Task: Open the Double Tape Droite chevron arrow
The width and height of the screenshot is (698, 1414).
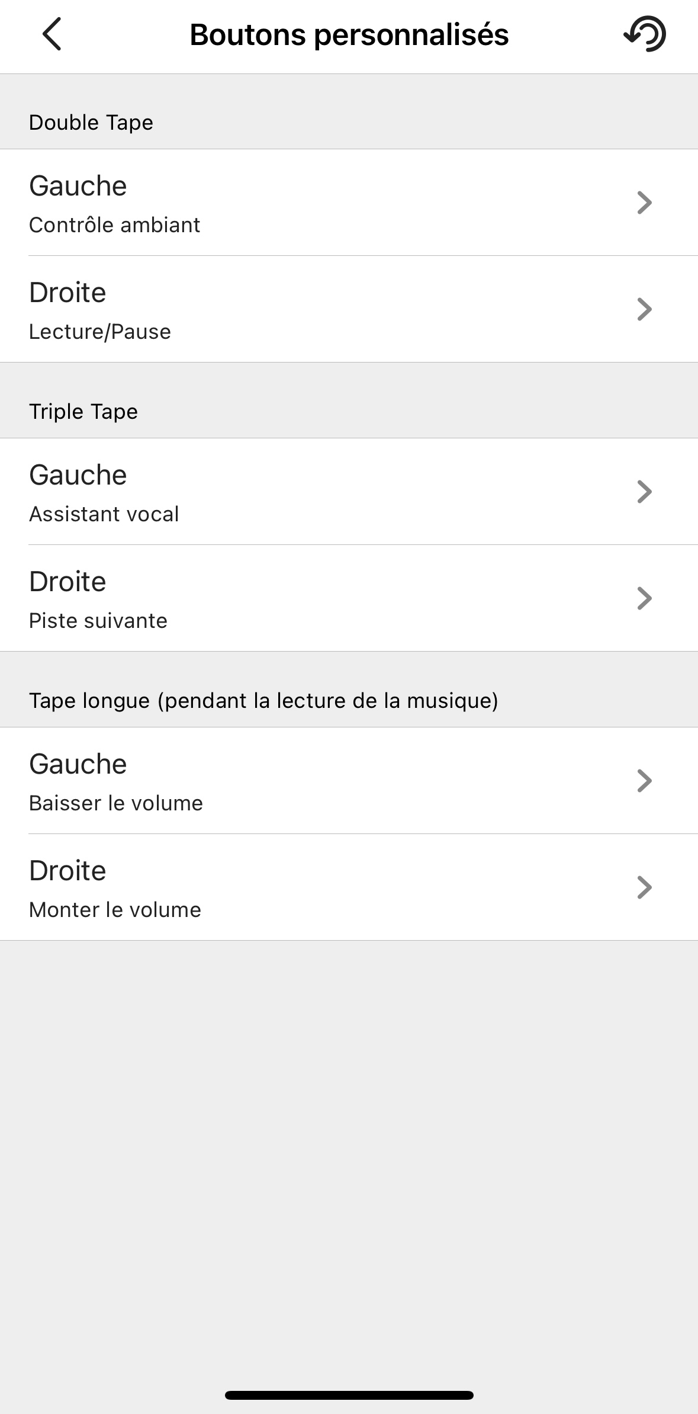Action: click(x=644, y=309)
